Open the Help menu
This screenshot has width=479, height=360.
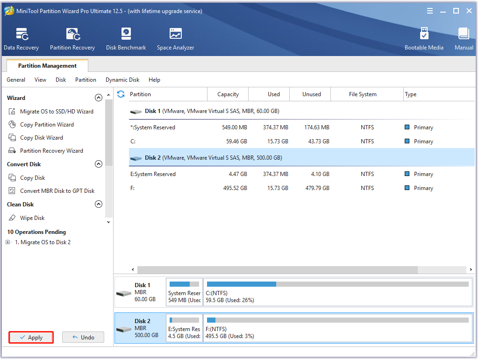click(154, 80)
